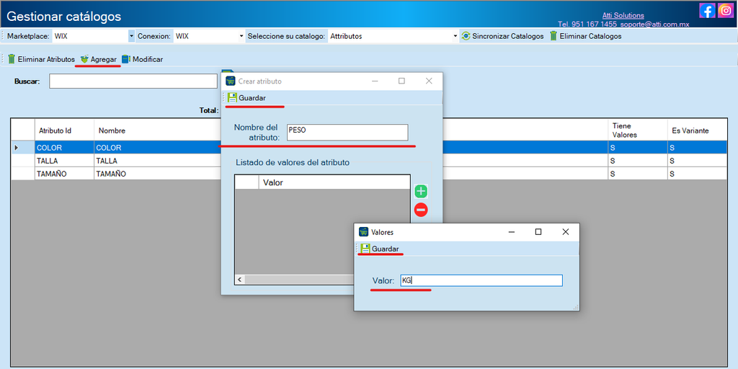Viewport: 738px width, 369px height.
Task: Maximize the Valores window
Action: tap(538, 232)
